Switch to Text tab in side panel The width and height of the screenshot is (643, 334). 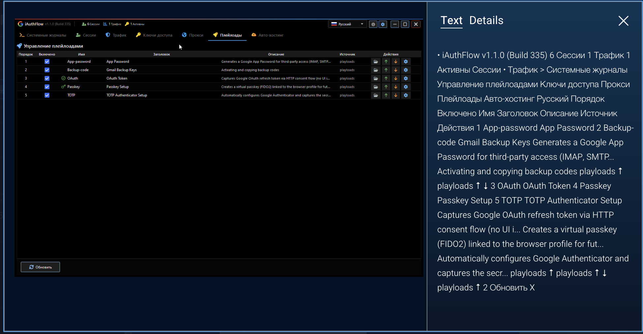(x=451, y=20)
